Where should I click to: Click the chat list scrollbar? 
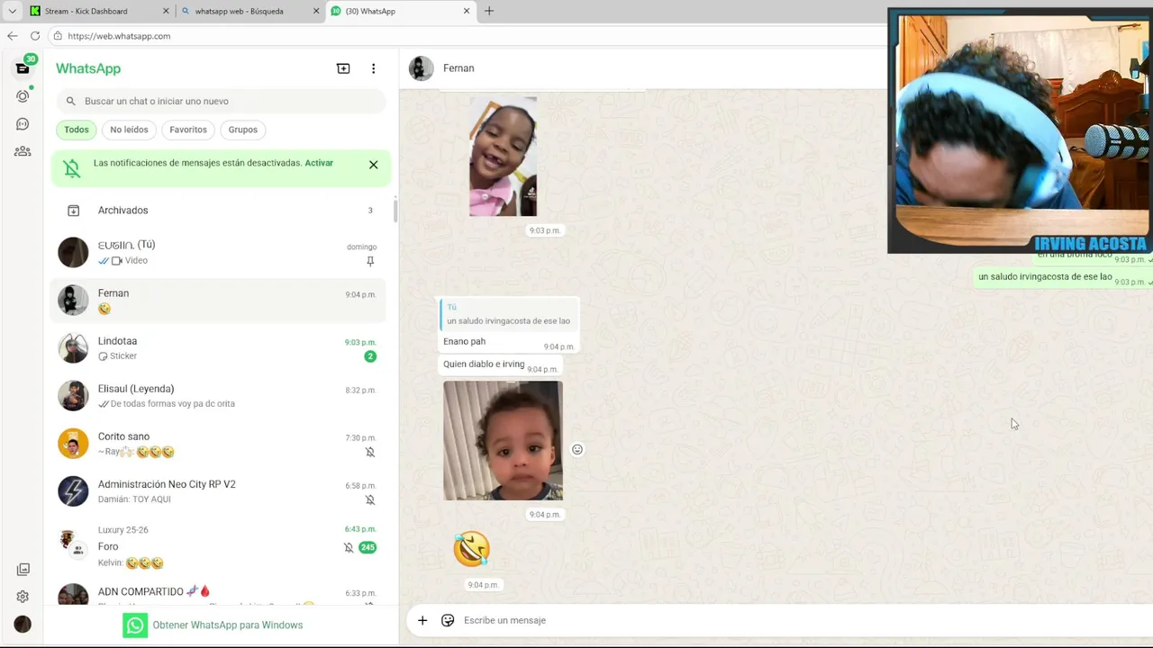395,211
